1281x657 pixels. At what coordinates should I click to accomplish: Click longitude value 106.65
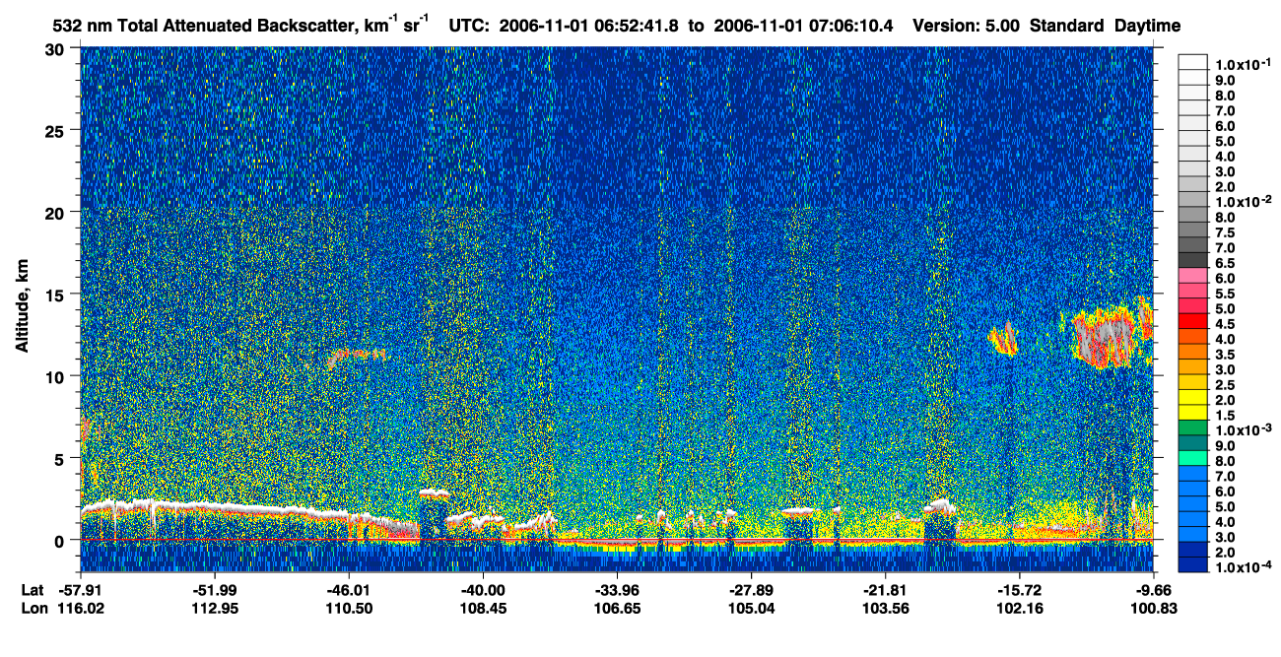click(x=617, y=608)
